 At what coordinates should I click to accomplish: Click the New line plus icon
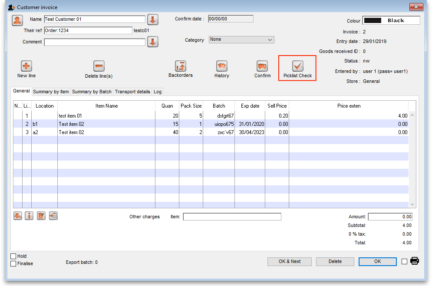[26, 66]
